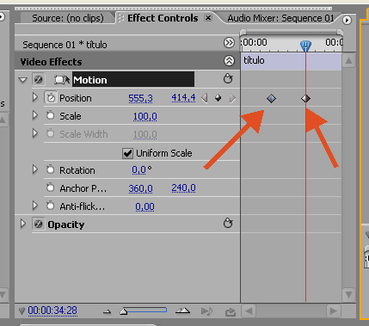
Task: Toggle the play audio button
Action: [x=206, y=311]
